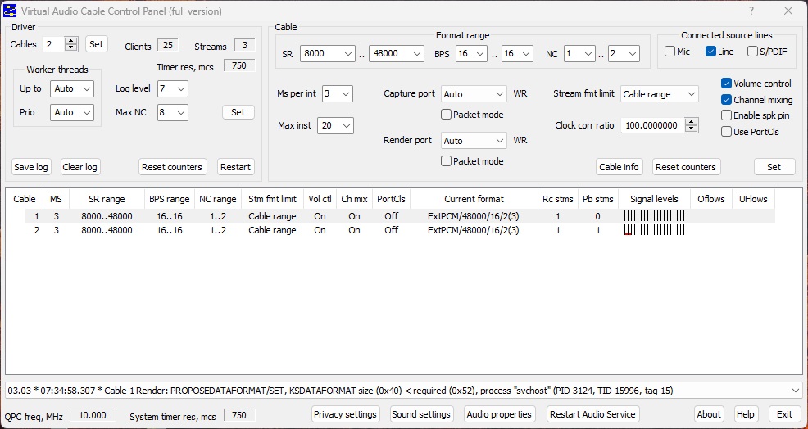The width and height of the screenshot is (808, 429).
Task: Click the Save log button
Action: coord(31,167)
